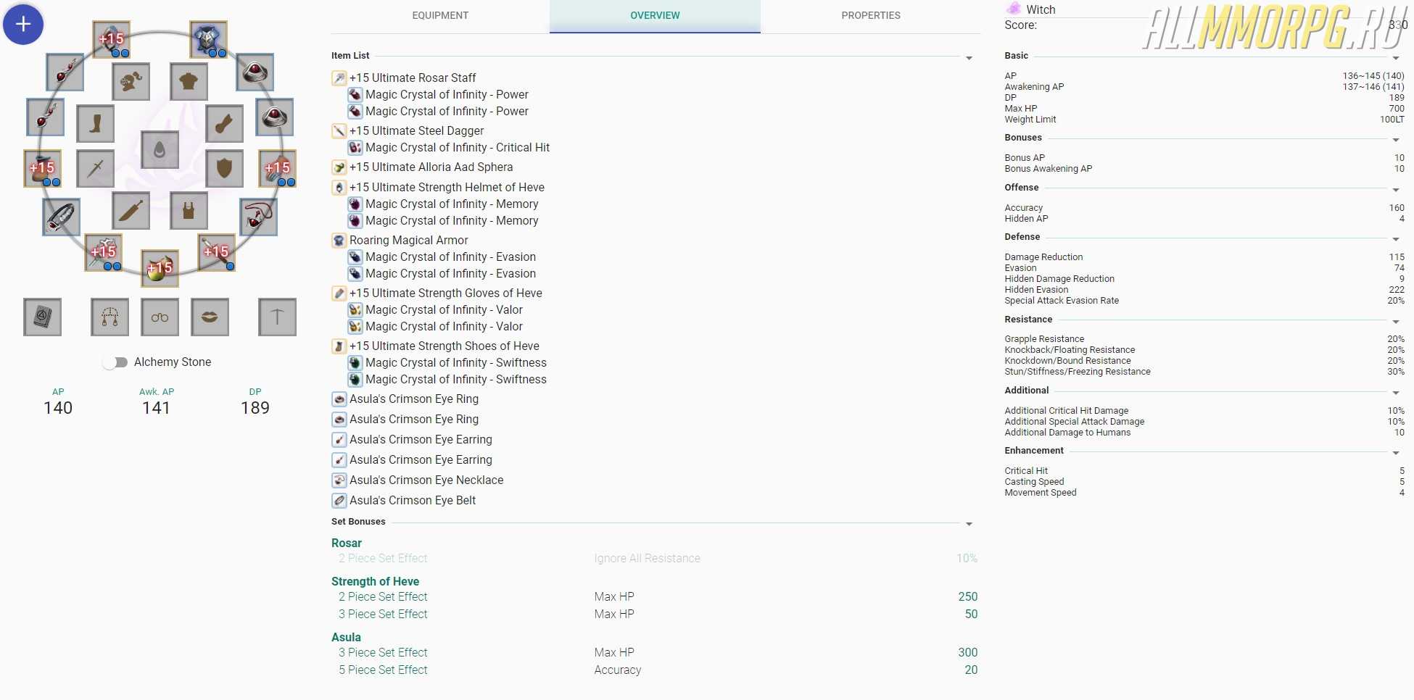Switch to the Properties tab
This screenshot has width=1414, height=700.
coord(871,15)
